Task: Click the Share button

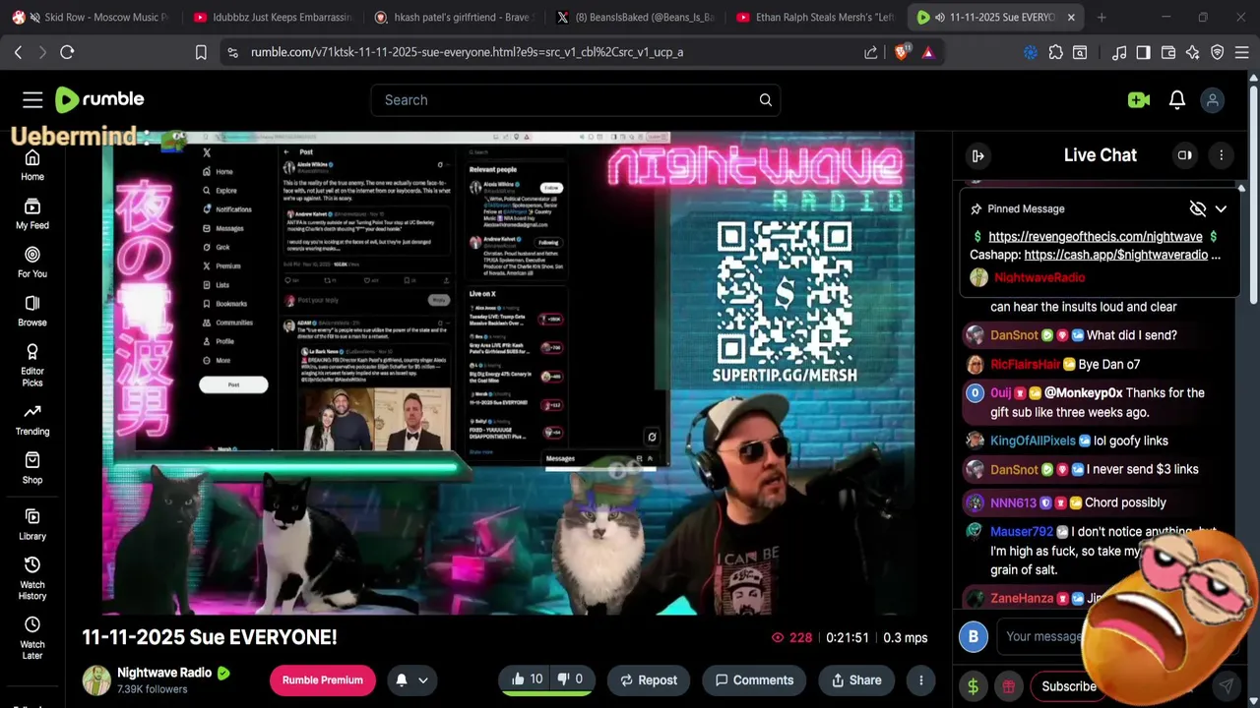Action: coord(856,680)
